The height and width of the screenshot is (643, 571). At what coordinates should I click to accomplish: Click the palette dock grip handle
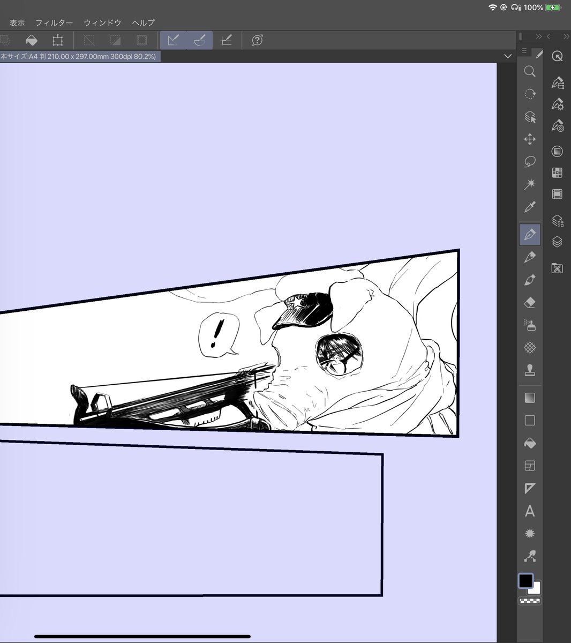tap(520, 36)
